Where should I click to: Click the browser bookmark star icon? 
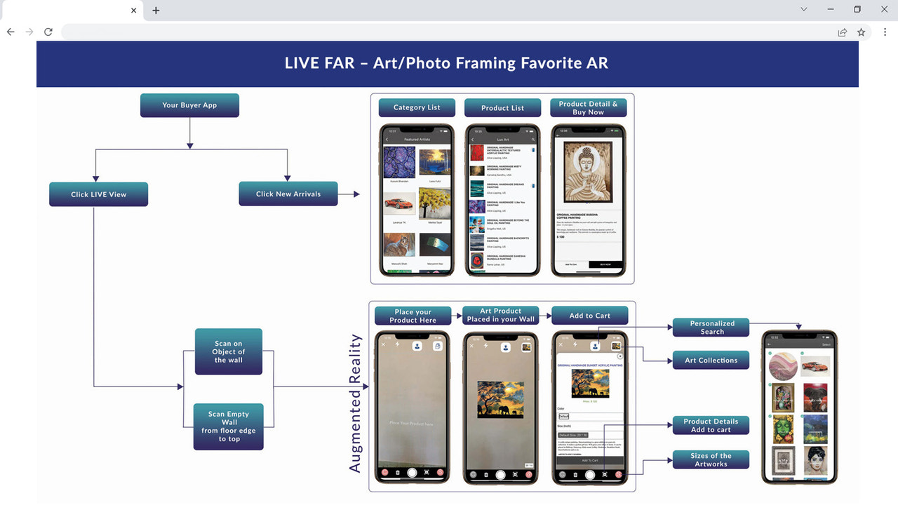862,32
